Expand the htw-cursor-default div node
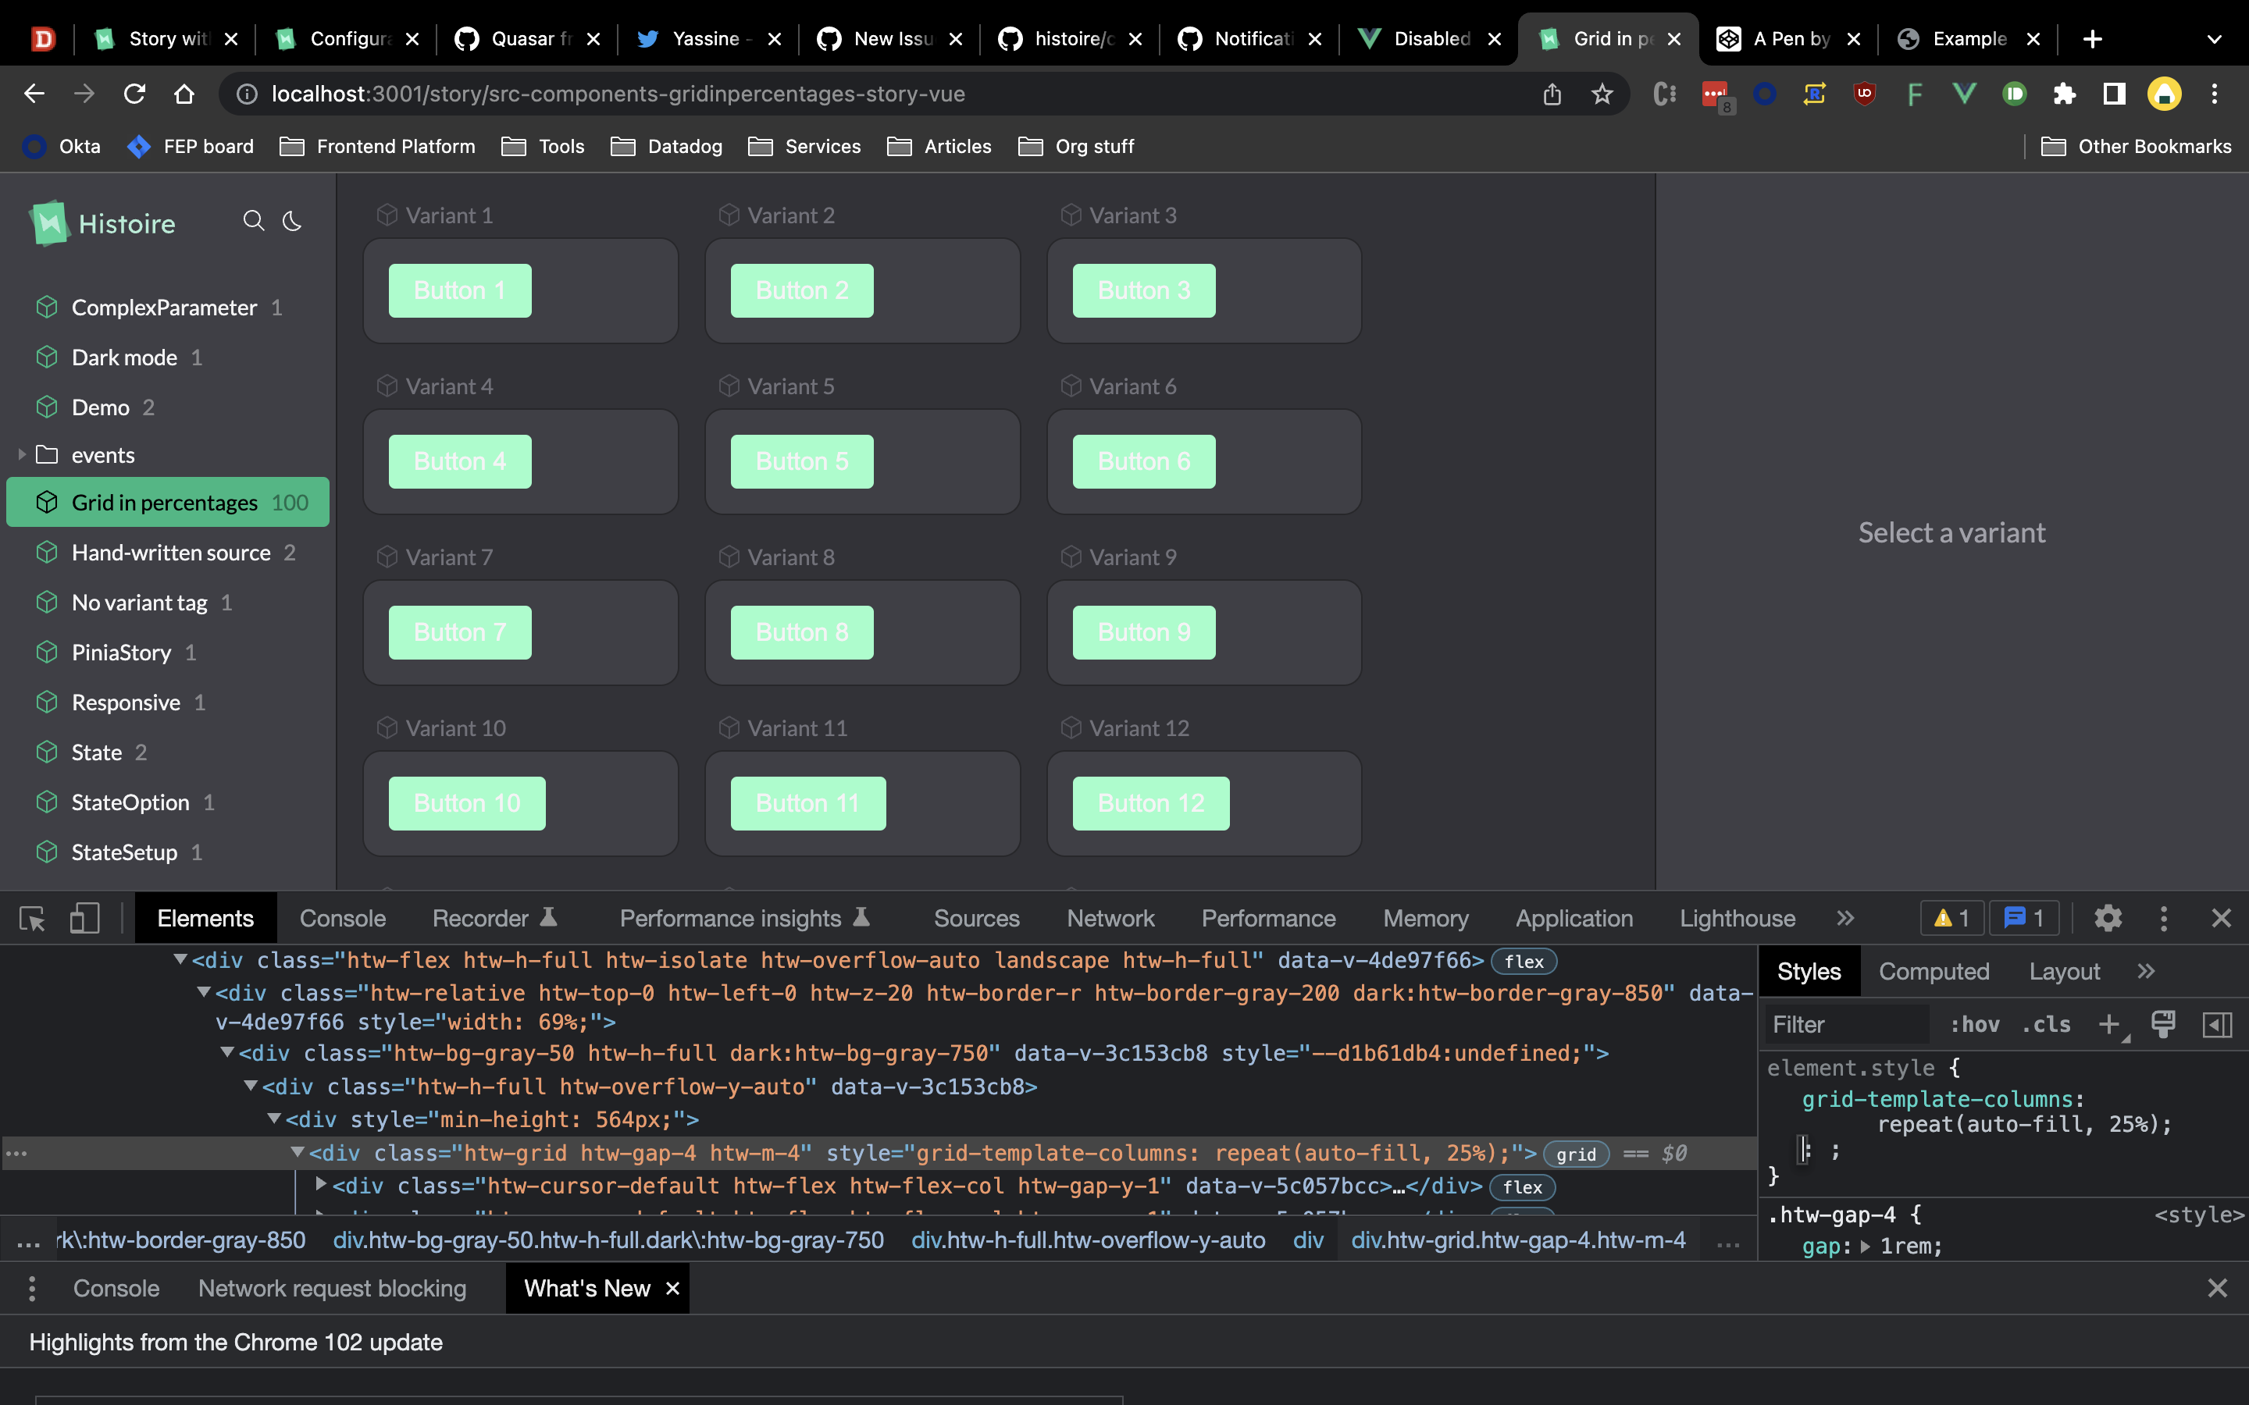2249x1405 pixels. click(322, 1185)
